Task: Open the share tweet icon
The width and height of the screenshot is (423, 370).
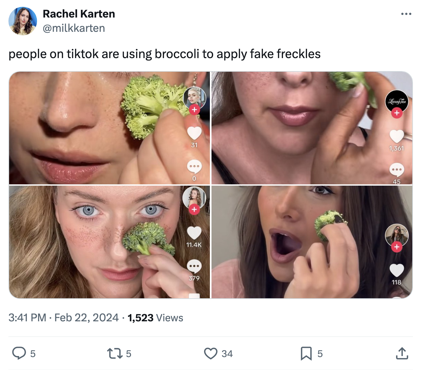Action: 402,353
